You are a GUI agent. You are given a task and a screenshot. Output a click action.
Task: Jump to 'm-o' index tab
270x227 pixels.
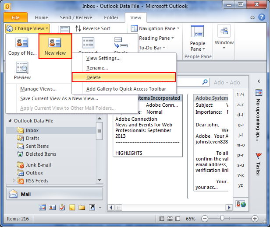pos(240,145)
